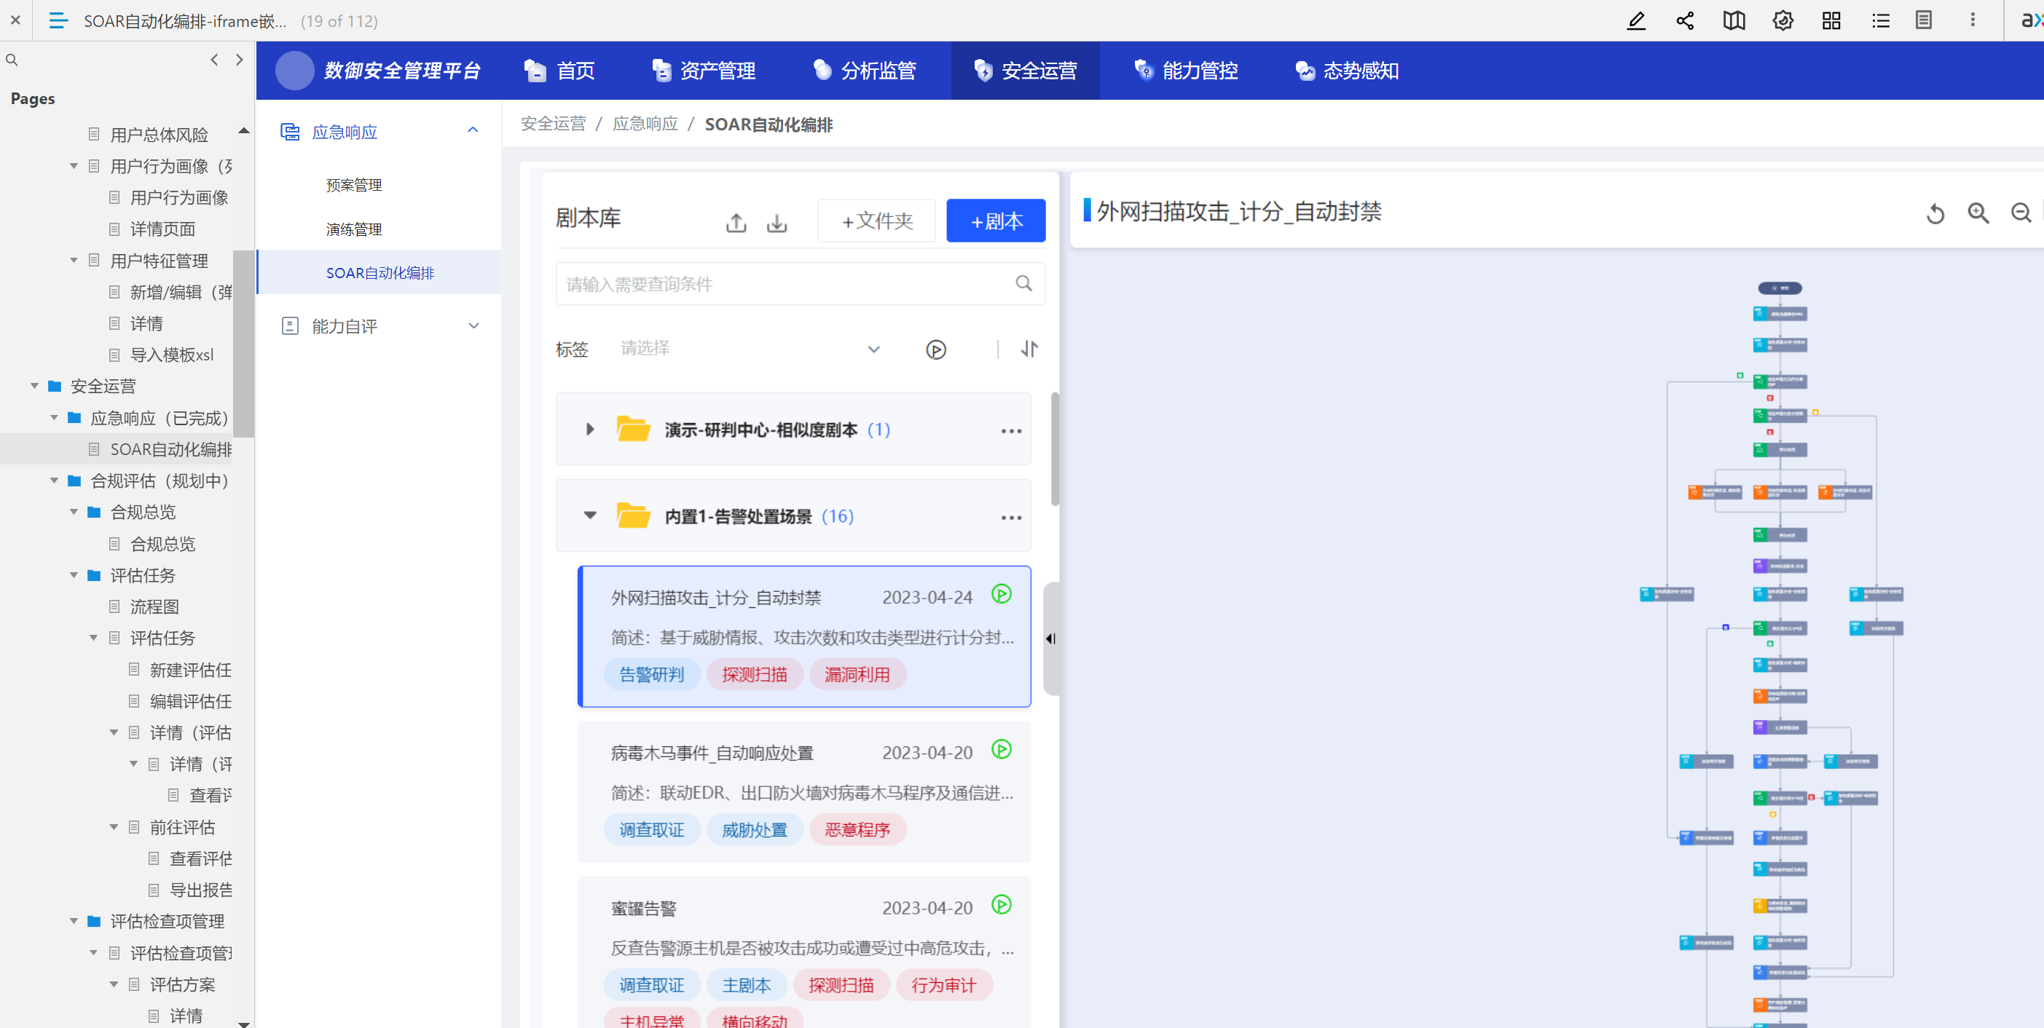Go to previous page with left chevron

coord(214,60)
